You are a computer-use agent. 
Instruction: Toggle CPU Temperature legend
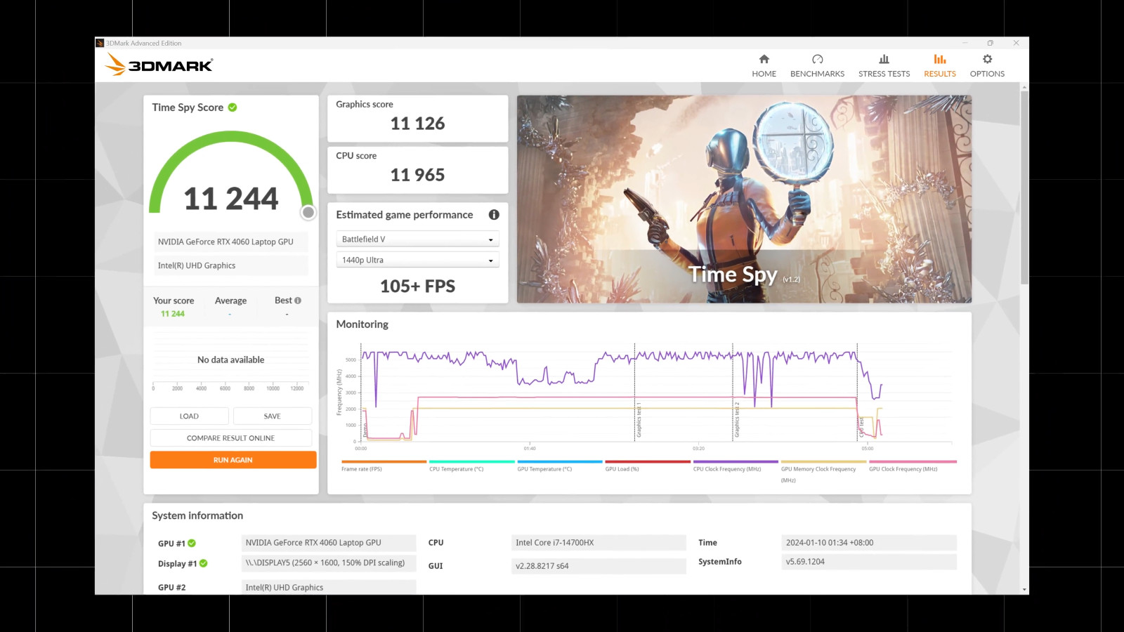(471, 466)
